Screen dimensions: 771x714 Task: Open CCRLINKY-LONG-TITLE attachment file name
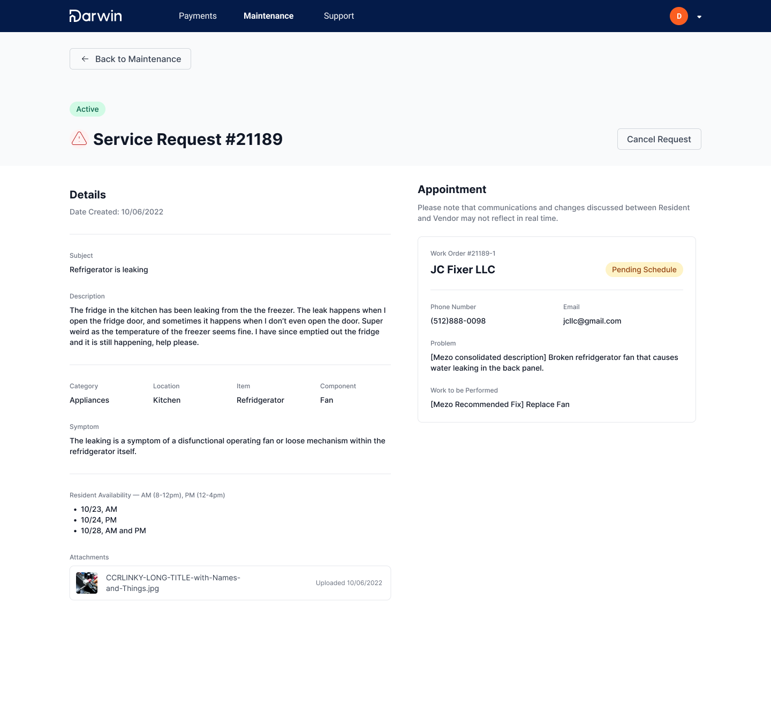tap(173, 583)
